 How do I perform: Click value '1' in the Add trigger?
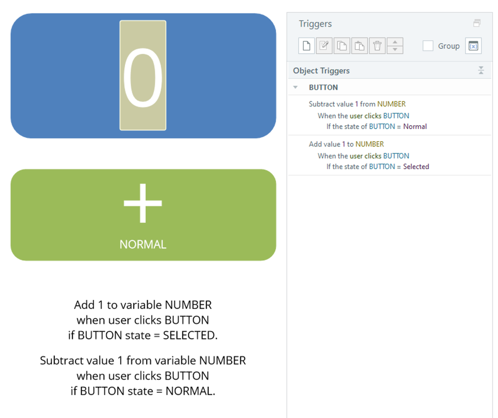(343, 144)
